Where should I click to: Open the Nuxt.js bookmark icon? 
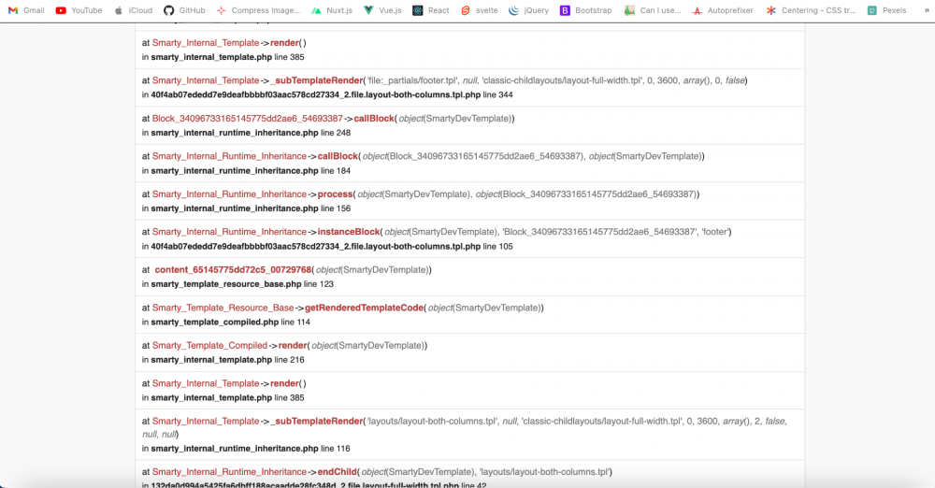(x=316, y=10)
